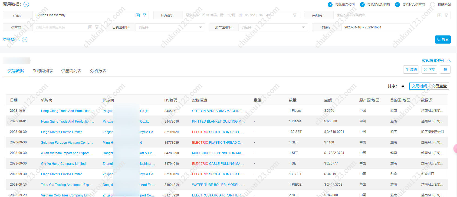Click the 印度周更新进口 data source cell
Viewport: 457px width, 197px height.
(x=432, y=132)
